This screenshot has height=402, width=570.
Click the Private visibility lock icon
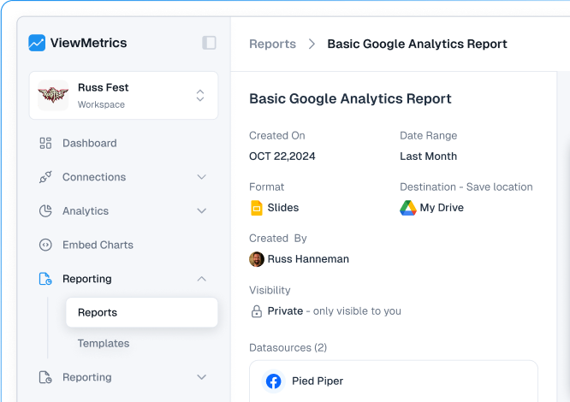tap(256, 311)
